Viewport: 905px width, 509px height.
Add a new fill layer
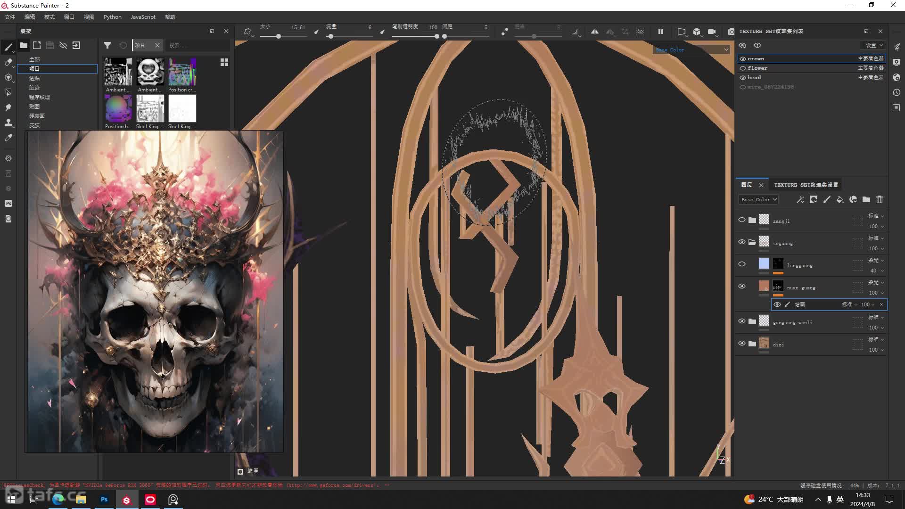840,199
